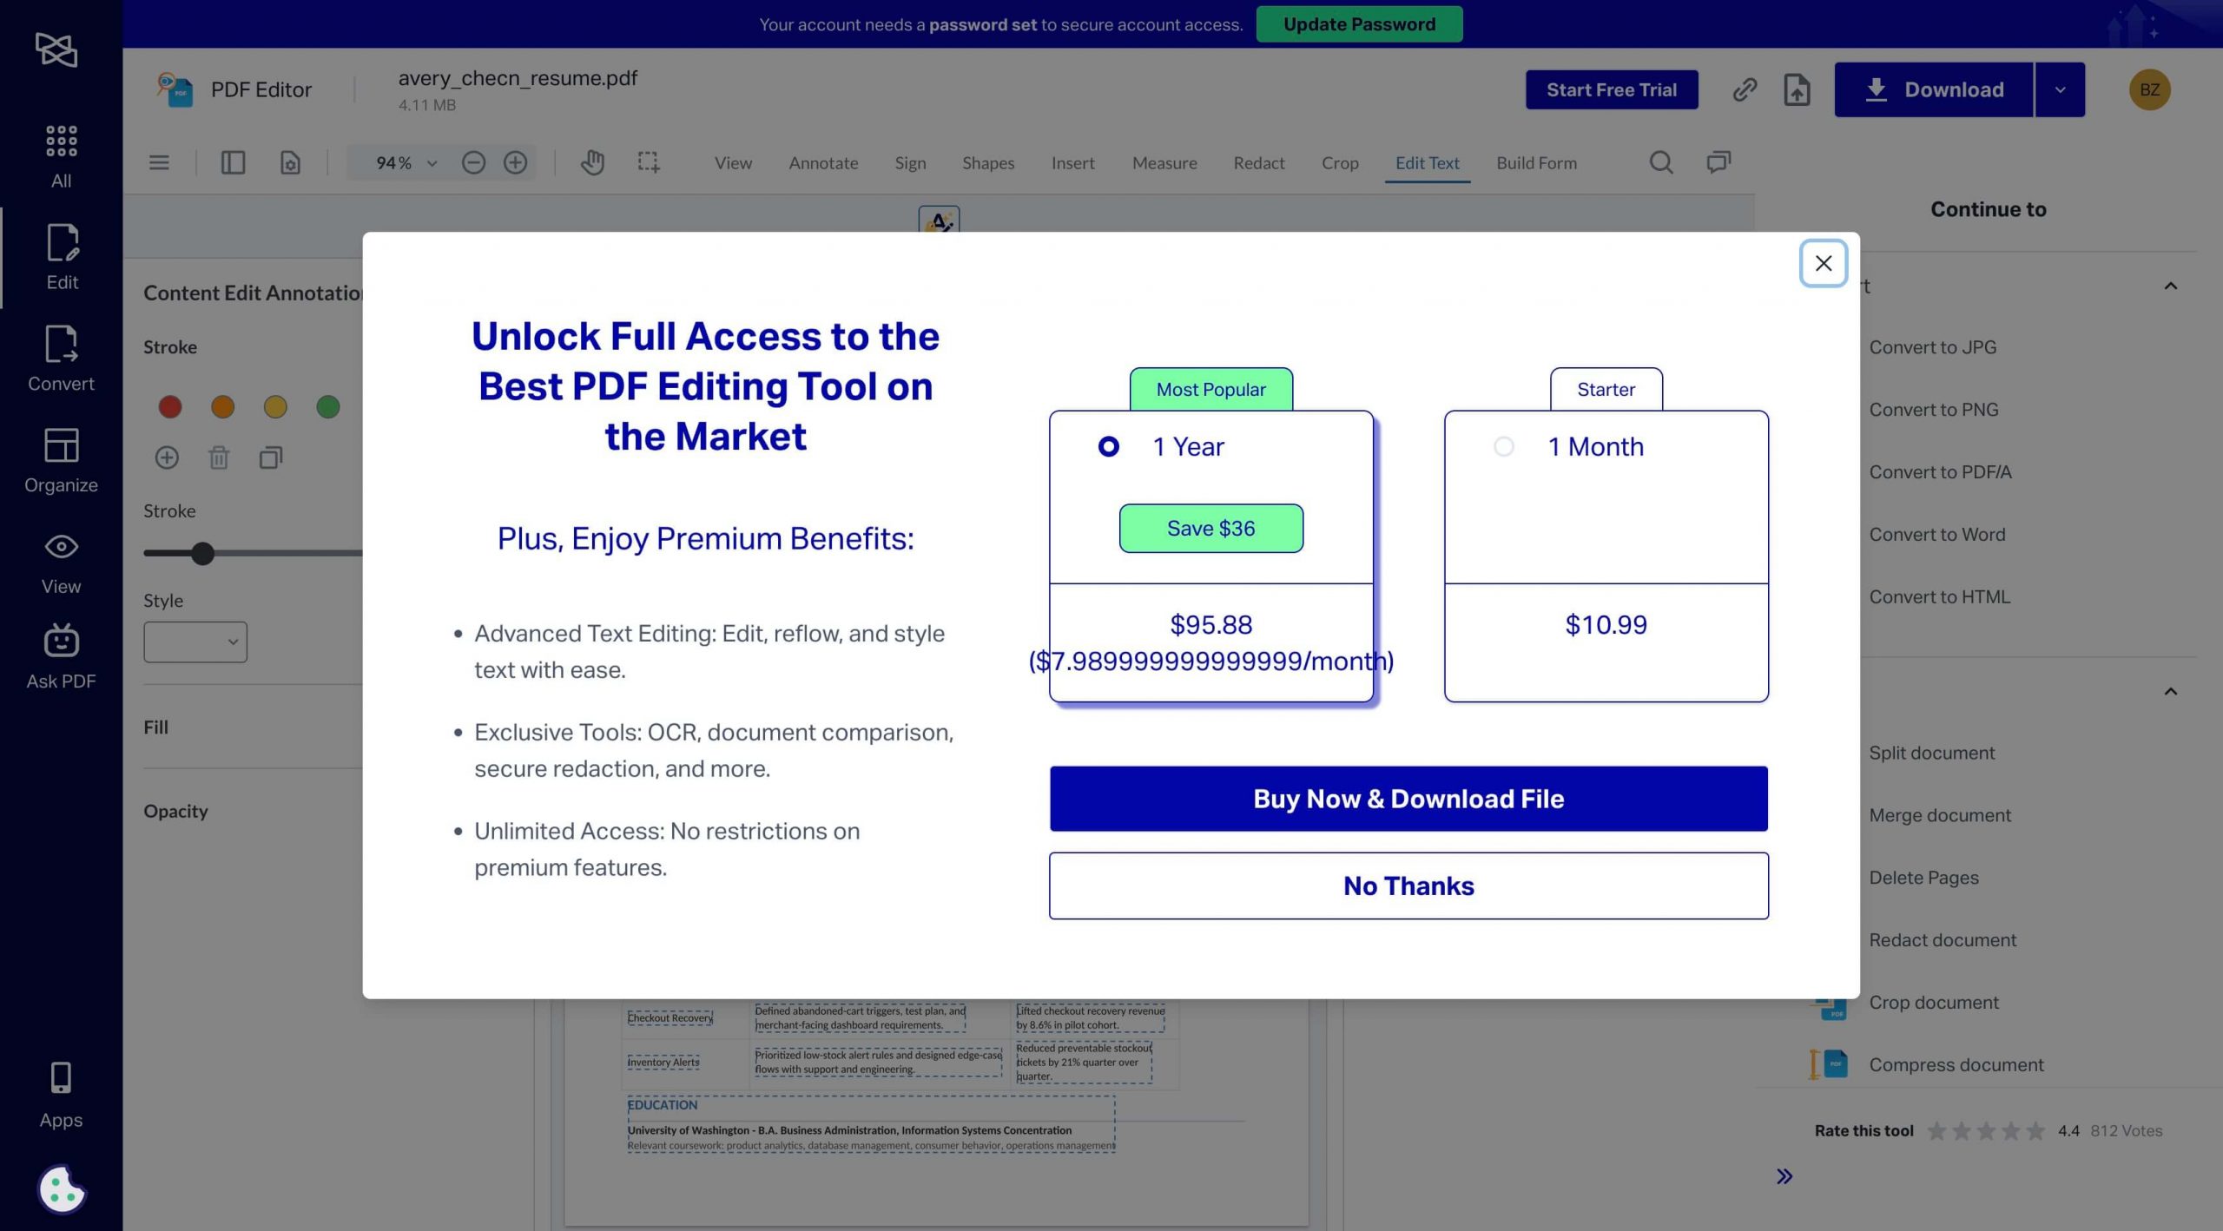The height and width of the screenshot is (1231, 2223).
Task: Open the Measure tab
Action: [1164, 162]
